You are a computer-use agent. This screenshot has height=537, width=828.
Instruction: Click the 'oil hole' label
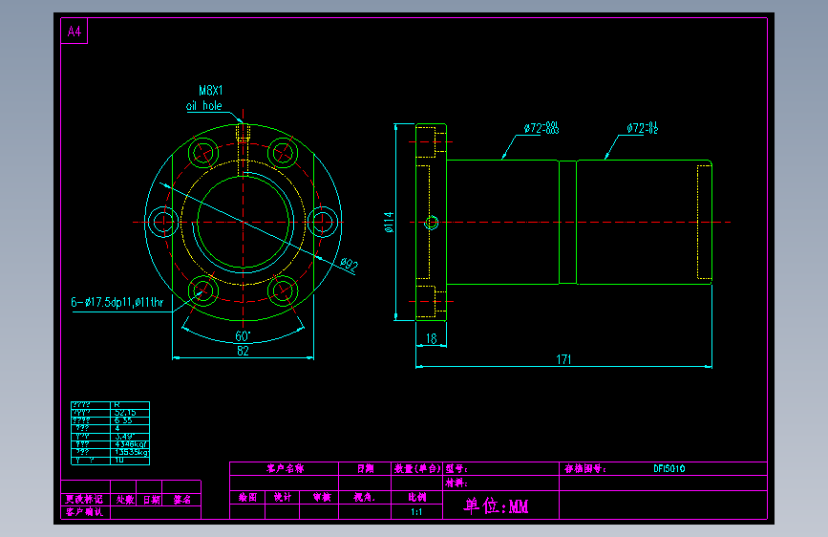click(203, 106)
